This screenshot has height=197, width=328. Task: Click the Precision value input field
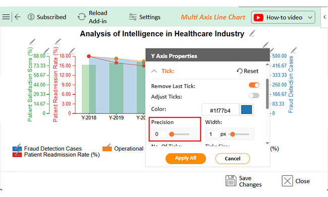pos(159,134)
